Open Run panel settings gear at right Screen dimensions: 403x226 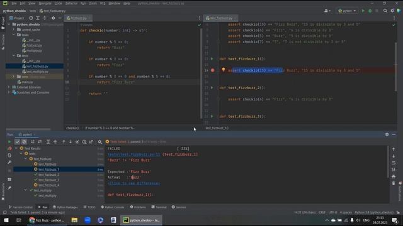pyautogui.click(x=387, y=134)
